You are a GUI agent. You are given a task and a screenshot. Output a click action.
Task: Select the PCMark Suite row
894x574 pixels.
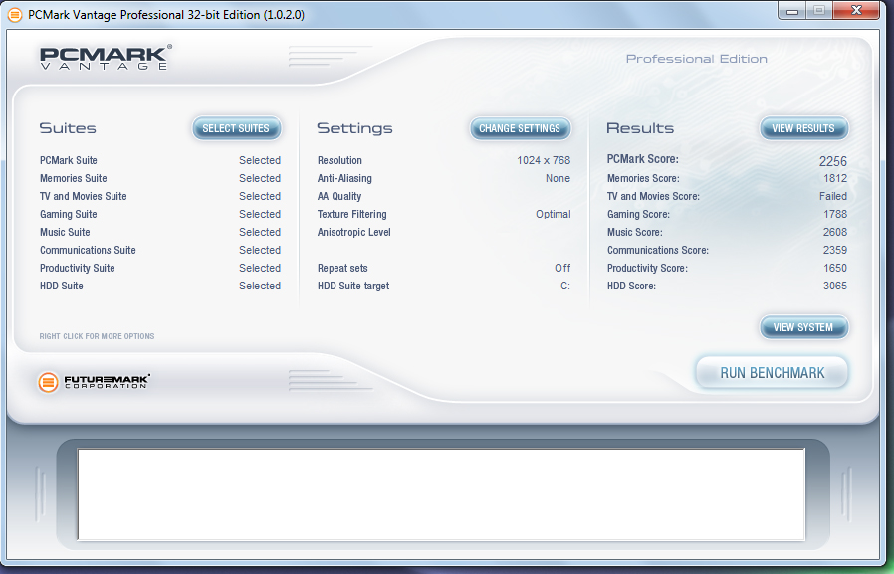pos(160,160)
